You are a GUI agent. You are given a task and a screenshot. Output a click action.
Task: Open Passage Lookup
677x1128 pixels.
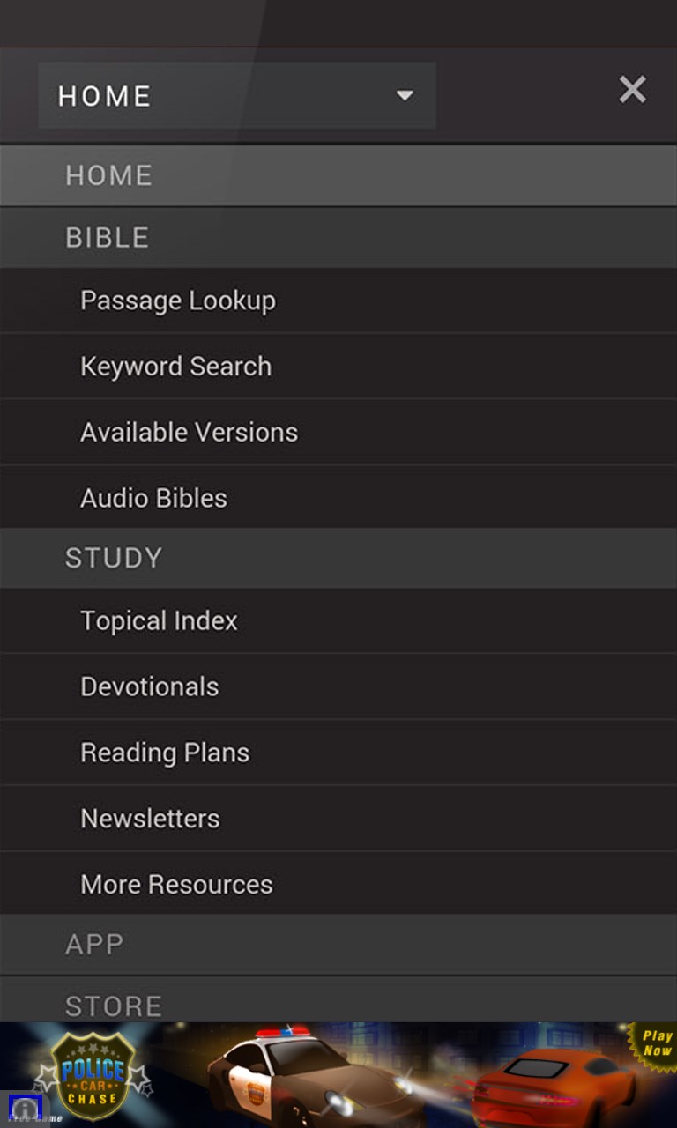pos(177,300)
